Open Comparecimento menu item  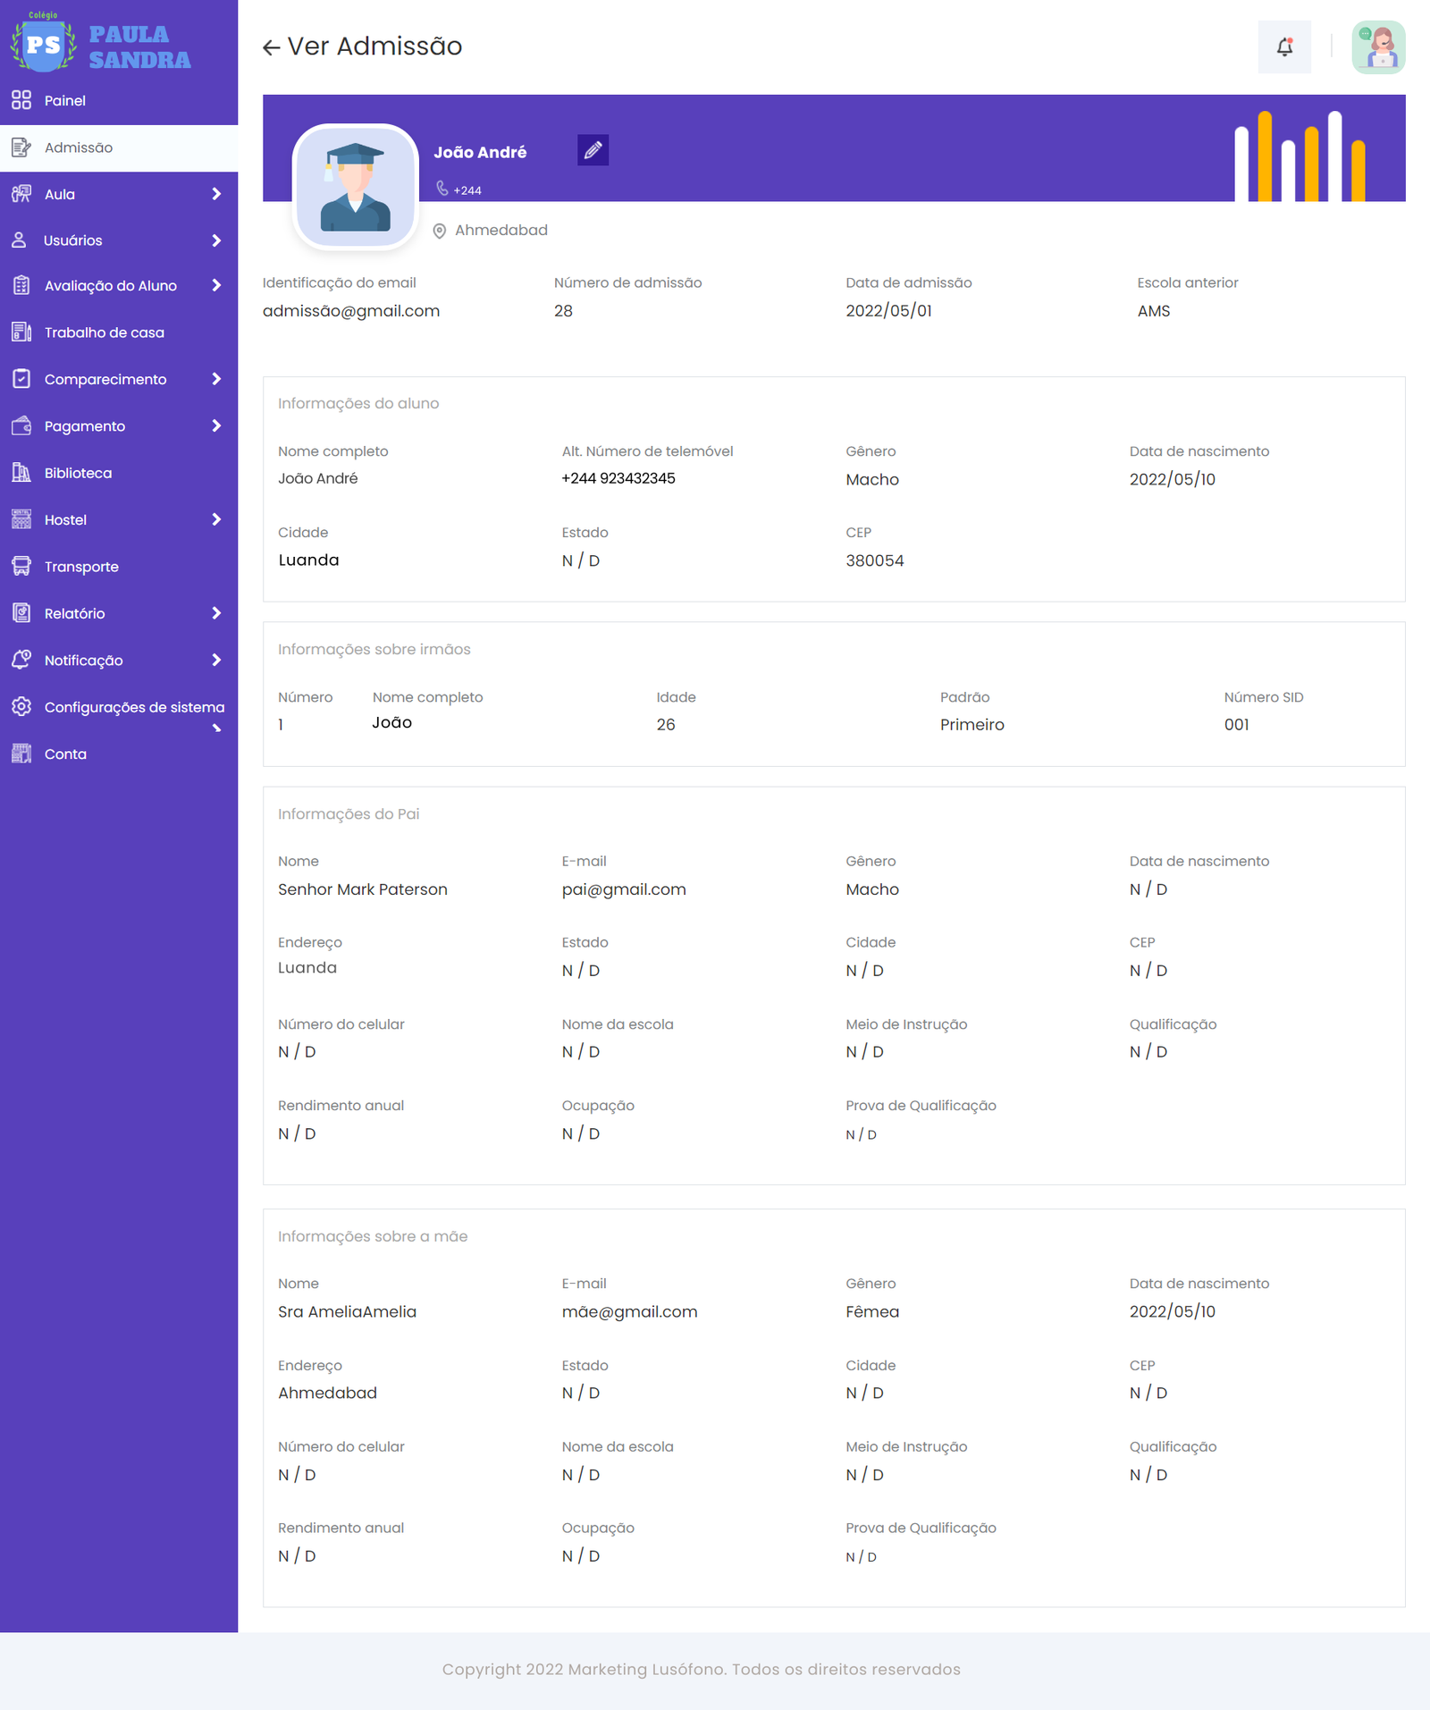coord(105,379)
